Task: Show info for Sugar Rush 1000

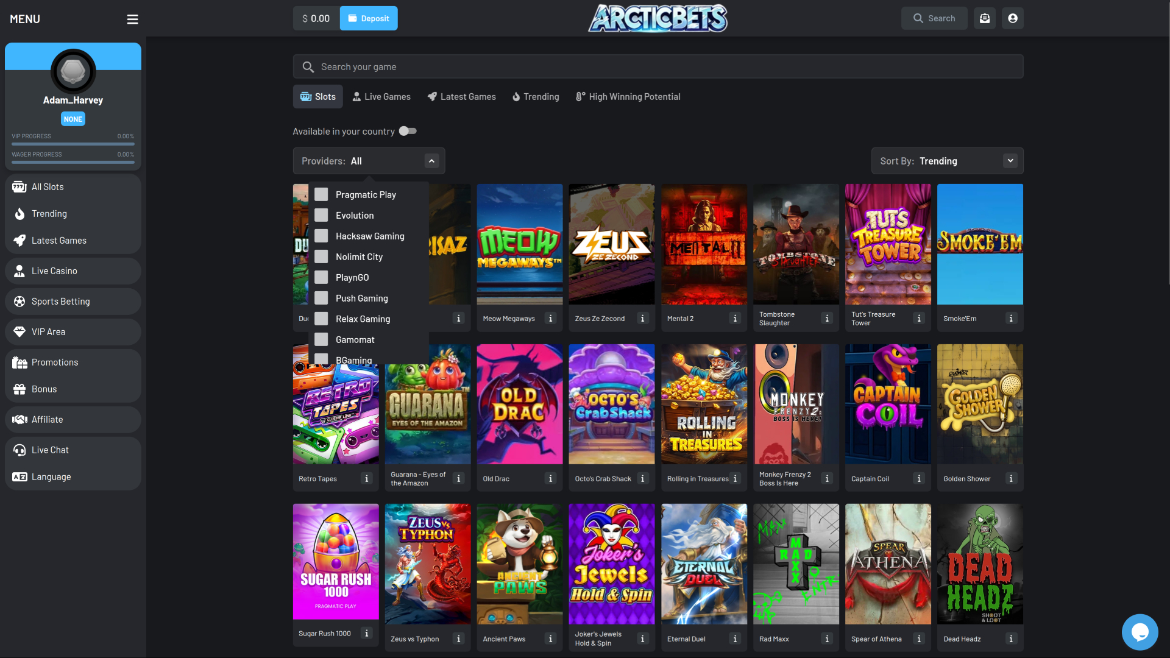Action: click(x=366, y=634)
